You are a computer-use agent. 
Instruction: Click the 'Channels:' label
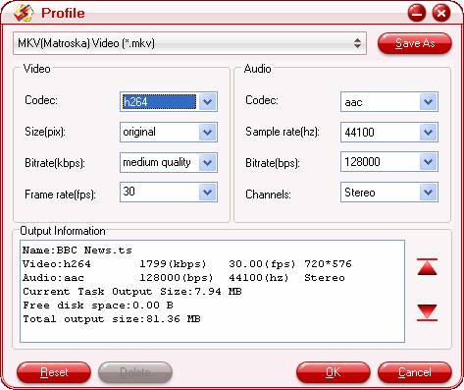[x=268, y=195]
